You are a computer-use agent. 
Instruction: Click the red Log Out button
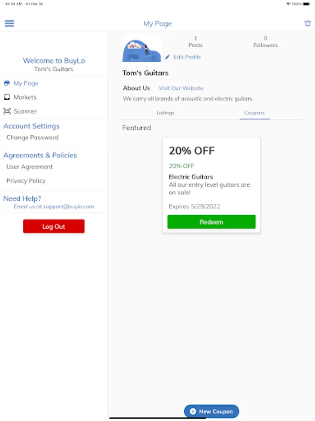tap(54, 226)
